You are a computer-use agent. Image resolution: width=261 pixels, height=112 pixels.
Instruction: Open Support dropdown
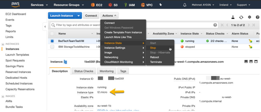point(243,5)
